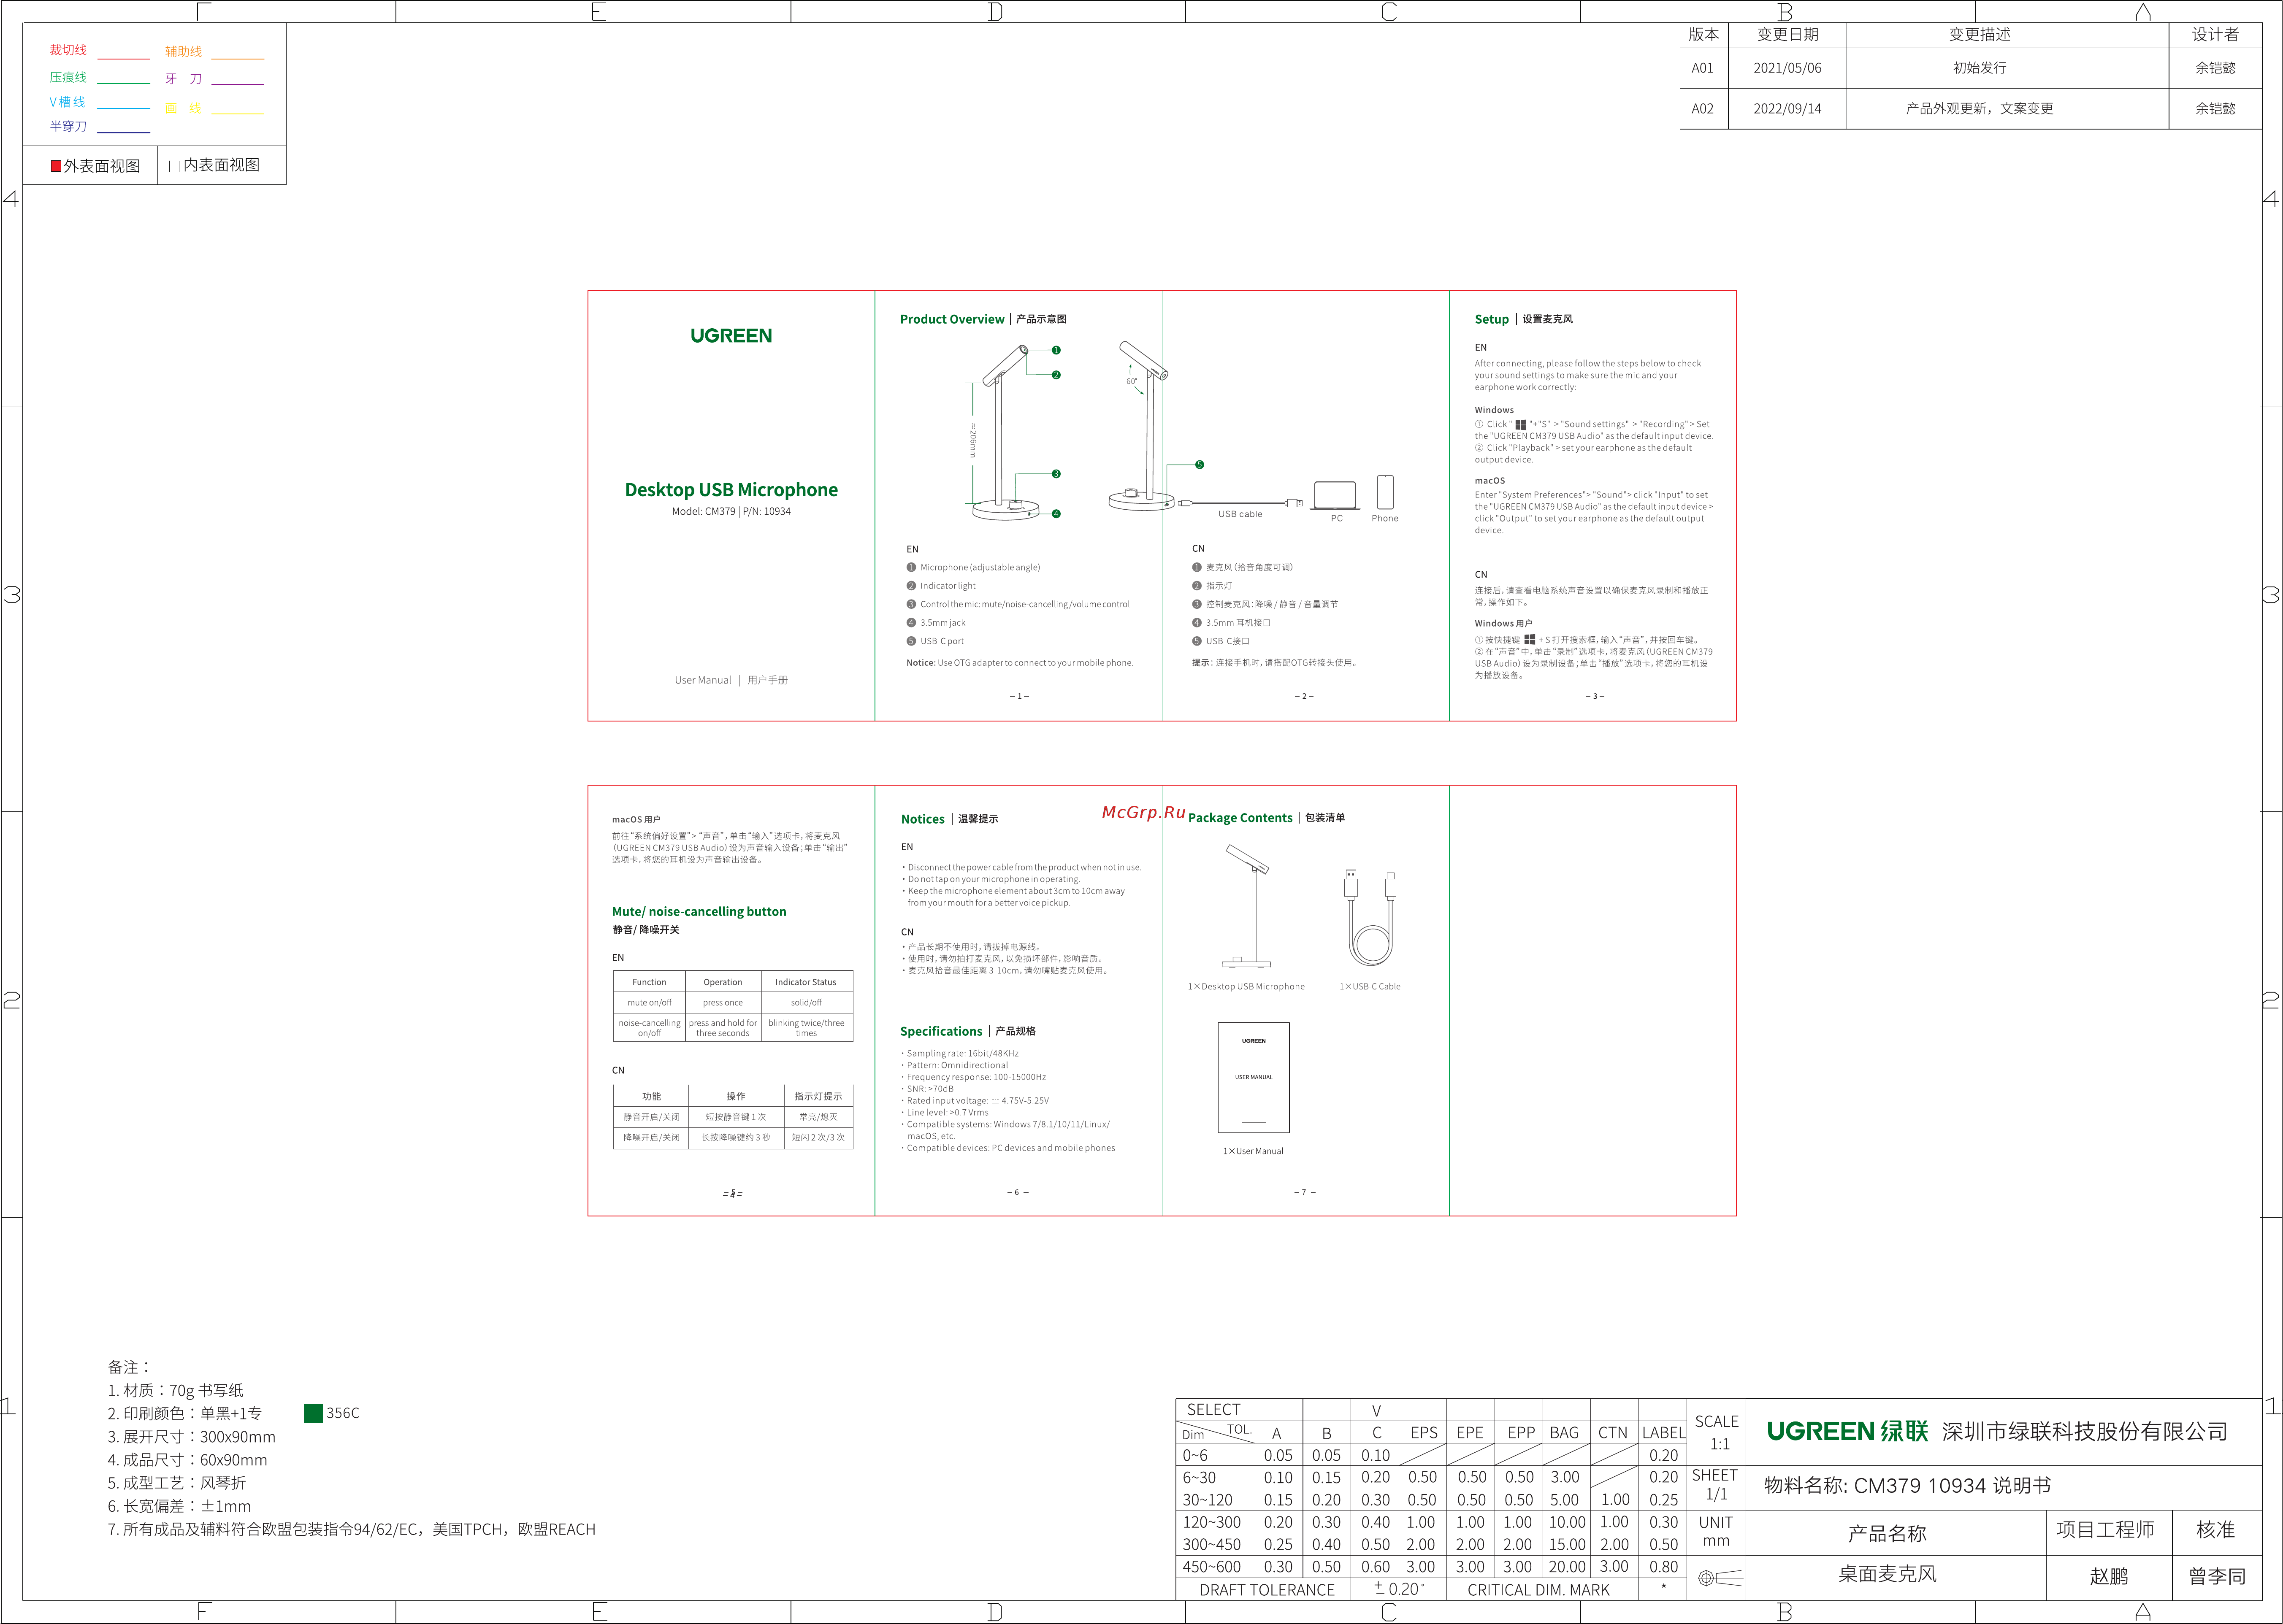Click the 物料名称: CM379 10934 说明书 line
Image resolution: width=2283 pixels, height=1624 pixels.
point(1907,1486)
